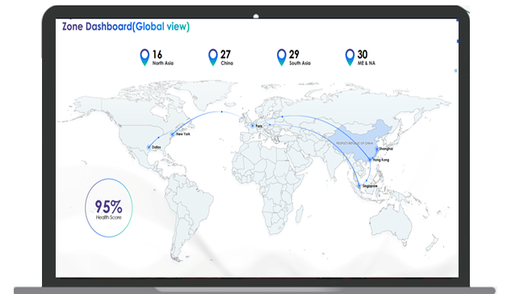Click the midpoint dot on the transatlantic arc
511x294 pixels.
click(x=222, y=111)
